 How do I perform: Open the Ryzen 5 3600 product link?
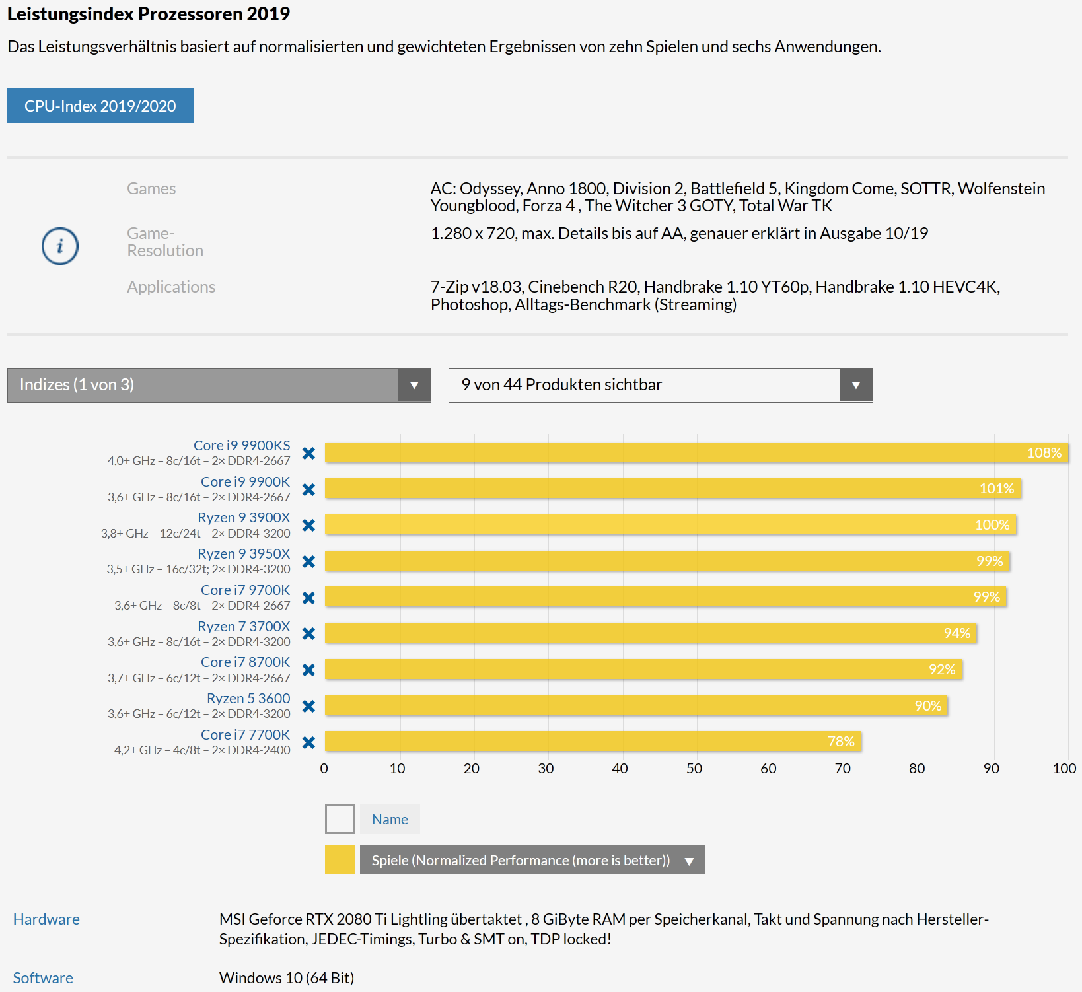pyautogui.click(x=248, y=699)
